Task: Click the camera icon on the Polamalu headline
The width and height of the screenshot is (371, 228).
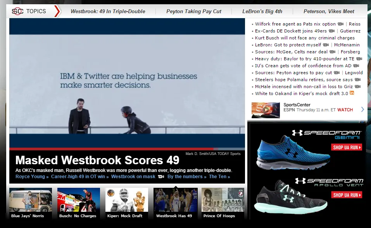Action: (x=357, y=79)
